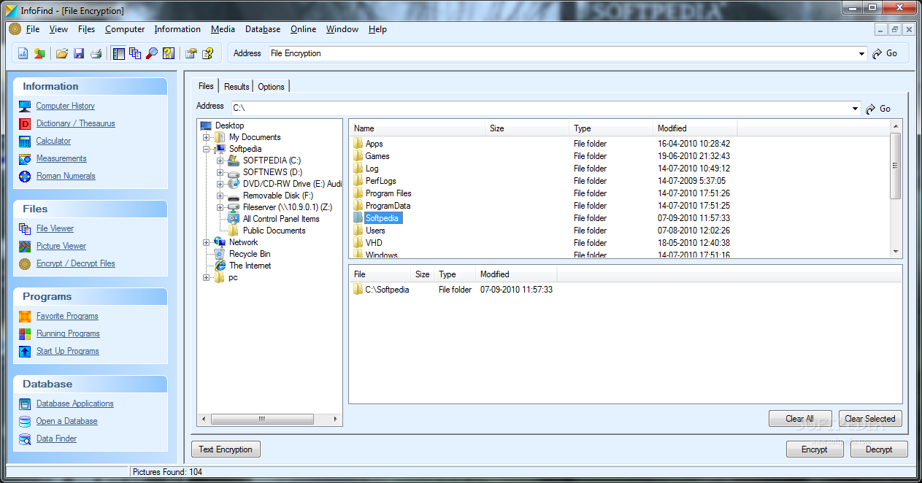Click the file list scroll down arrow

[896, 252]
